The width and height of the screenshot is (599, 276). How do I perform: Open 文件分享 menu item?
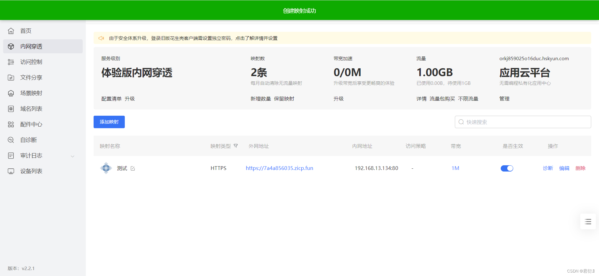point(43,78)
